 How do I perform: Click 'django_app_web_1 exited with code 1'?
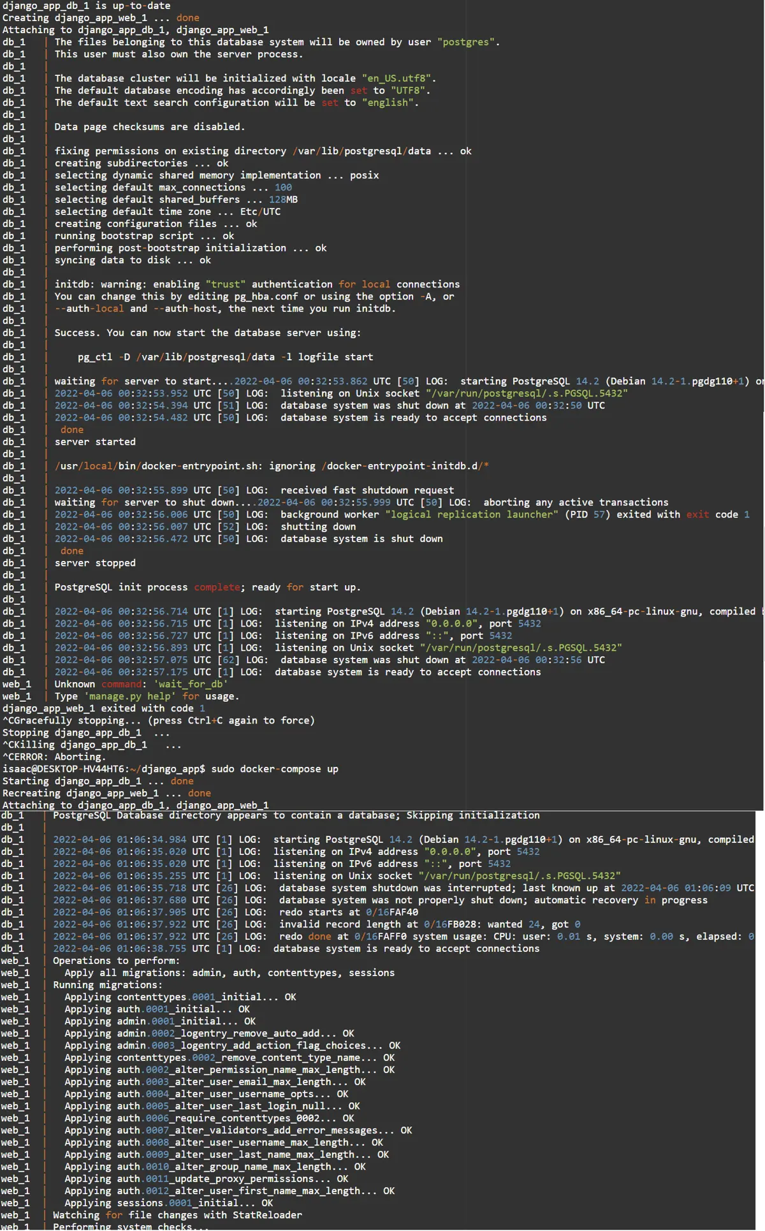coord(103,708)
